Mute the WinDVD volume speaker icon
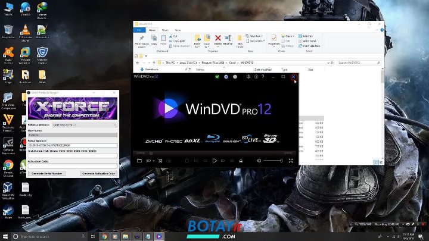This screenshot has height=241, width=429. click(259, 161)
